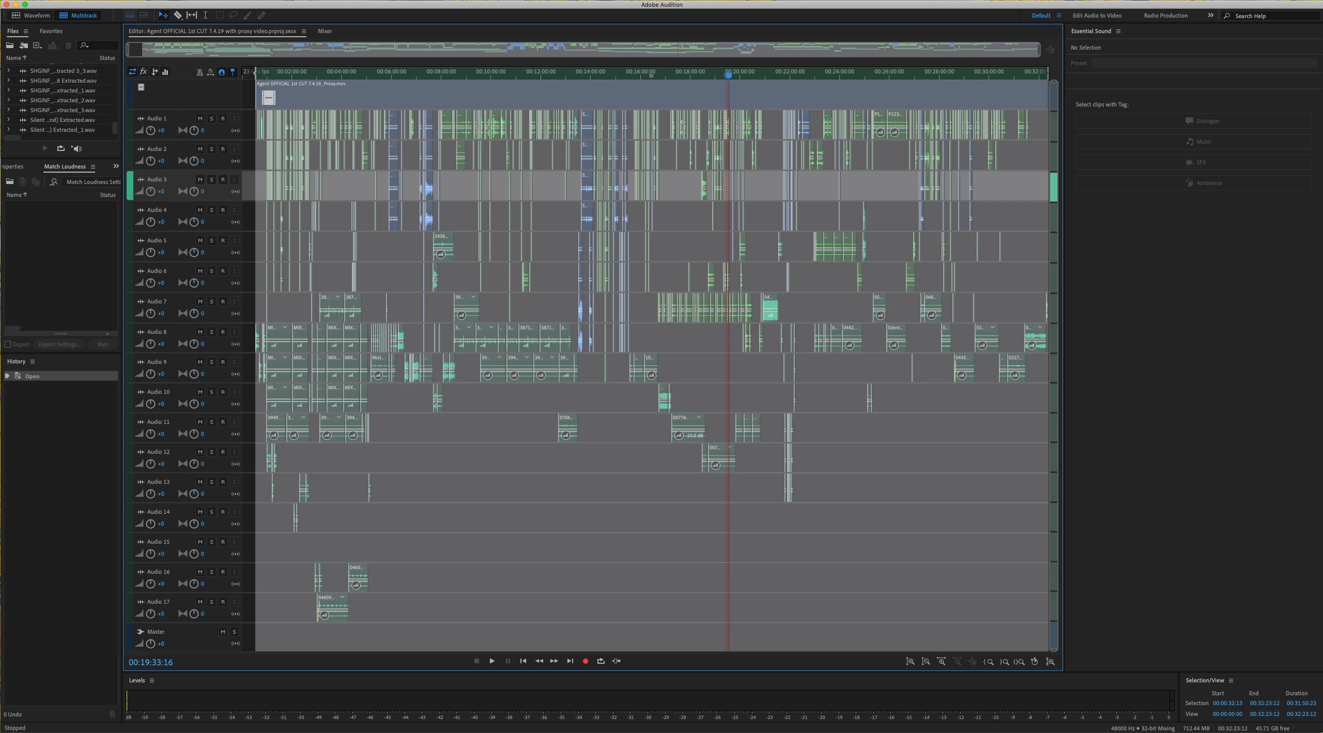Image resolution: width=1323 pixels, height=733 pixels.
Task: Select the Dialogue tag button
Action: [x=1193, y=121]
